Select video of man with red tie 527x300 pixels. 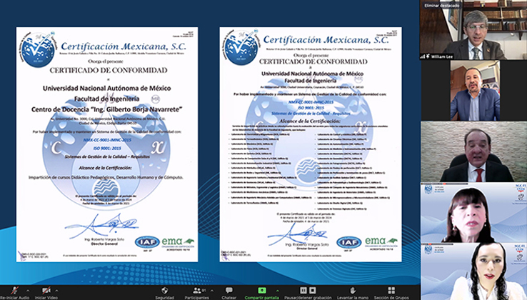point(473,151)
